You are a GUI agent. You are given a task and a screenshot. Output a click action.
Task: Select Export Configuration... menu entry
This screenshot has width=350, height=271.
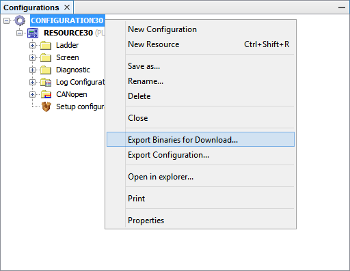(x=200, y=155)
